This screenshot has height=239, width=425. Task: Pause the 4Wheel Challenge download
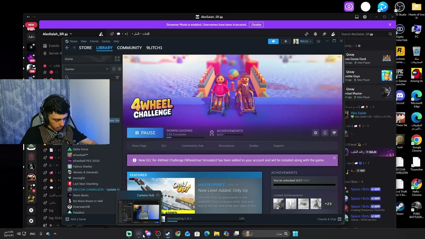[x=145, y=133]
